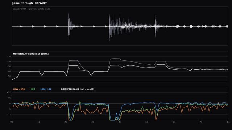This screenshot has height=130, width=232.
Task: Click the 0 dB gain axis label
Action: [10, 104]
